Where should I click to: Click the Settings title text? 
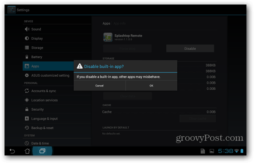pos(23,10)
